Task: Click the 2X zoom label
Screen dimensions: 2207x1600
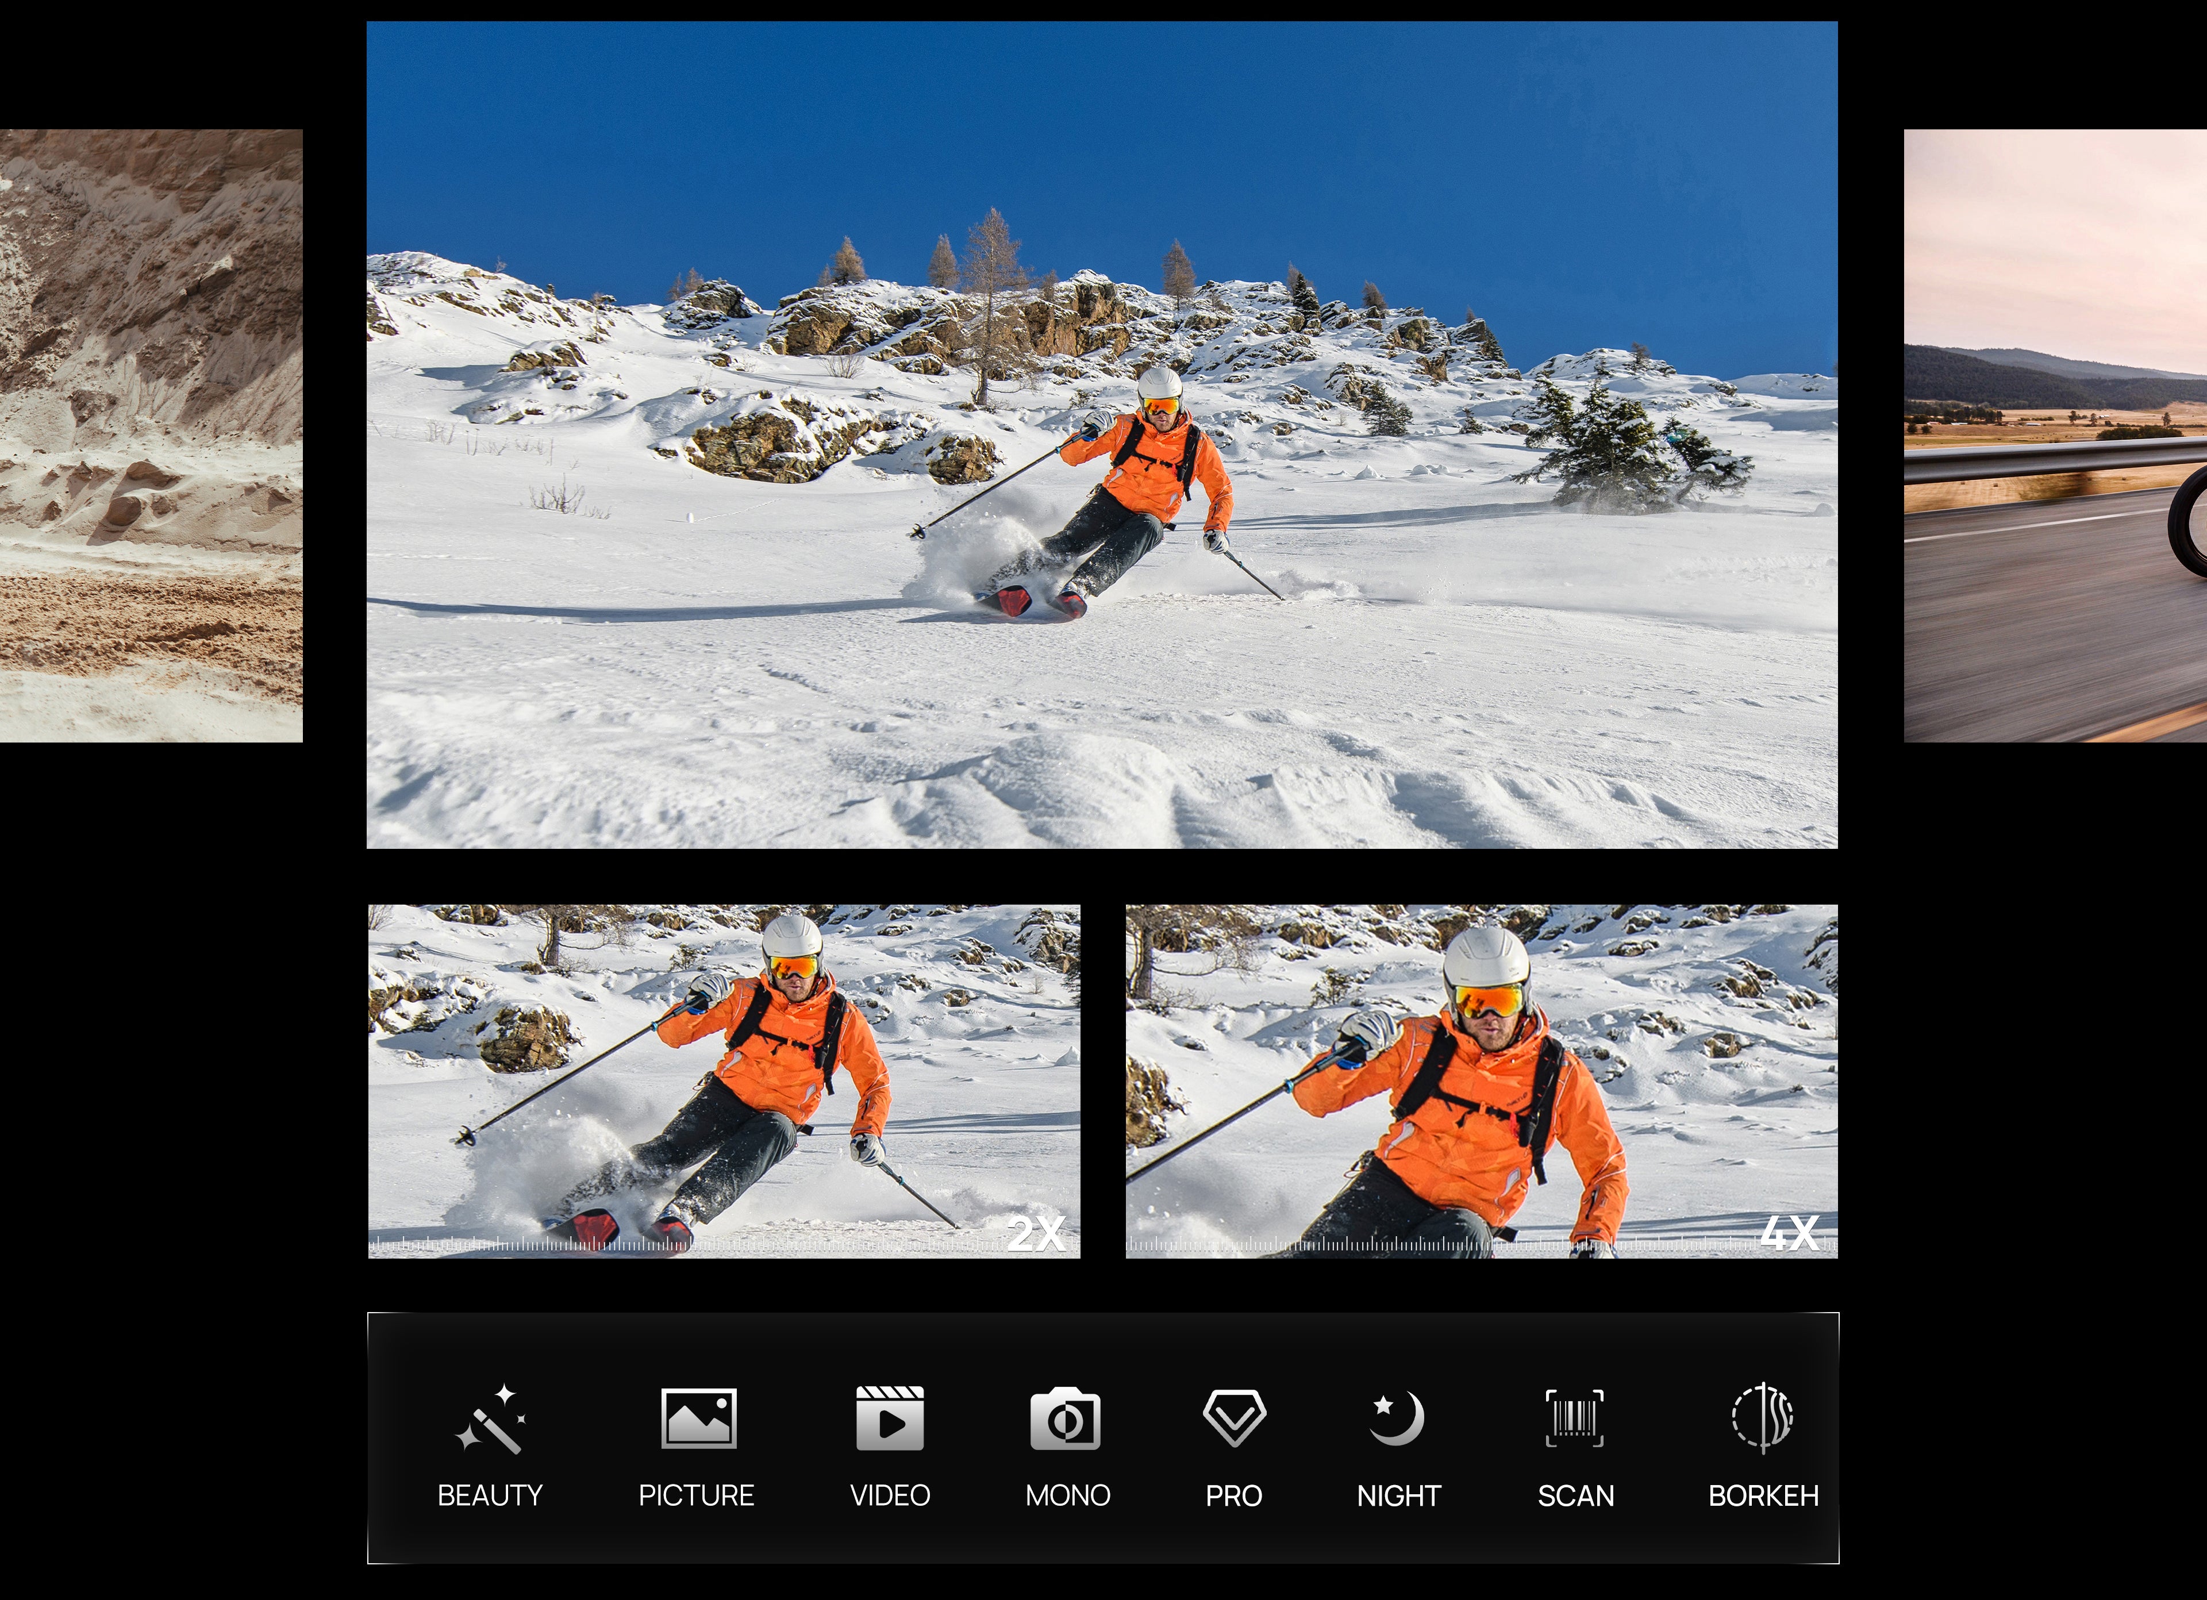Action: click(1036, 1233)
